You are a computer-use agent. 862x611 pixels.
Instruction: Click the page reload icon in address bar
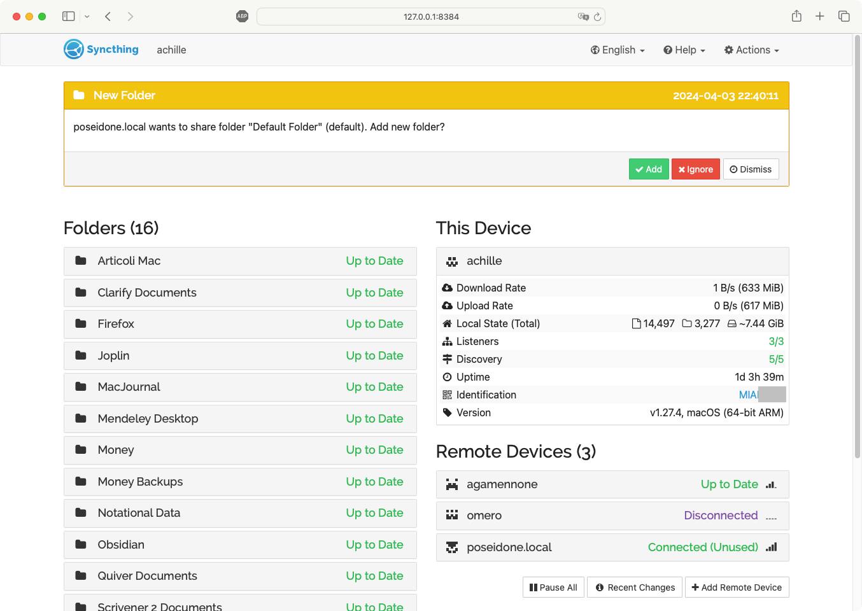[x=597, y=17]
